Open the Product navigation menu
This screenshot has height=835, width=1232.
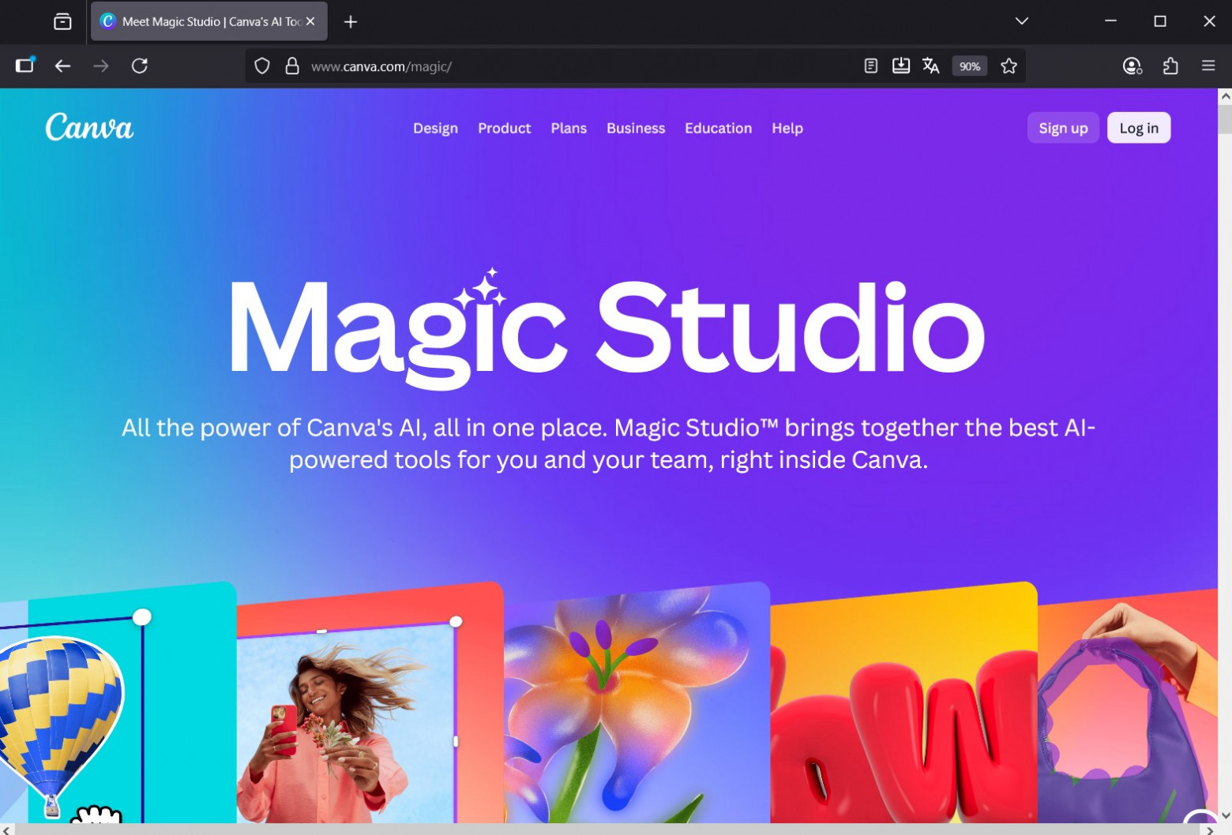504,128
